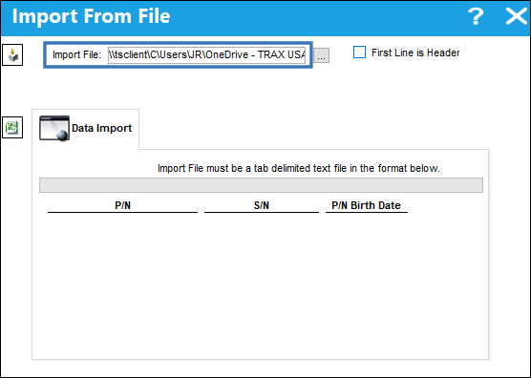Image resolution: width=531 pixels, height=378 pixels.
Task: Browse for file using the ellipsis button
Action: tap(321, 55)
